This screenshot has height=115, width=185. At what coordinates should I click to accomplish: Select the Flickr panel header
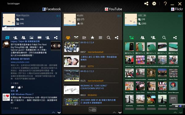[x=177, y=9]
